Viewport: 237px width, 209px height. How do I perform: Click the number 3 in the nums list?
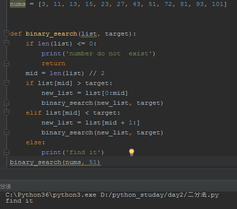(x=44, y=4)
